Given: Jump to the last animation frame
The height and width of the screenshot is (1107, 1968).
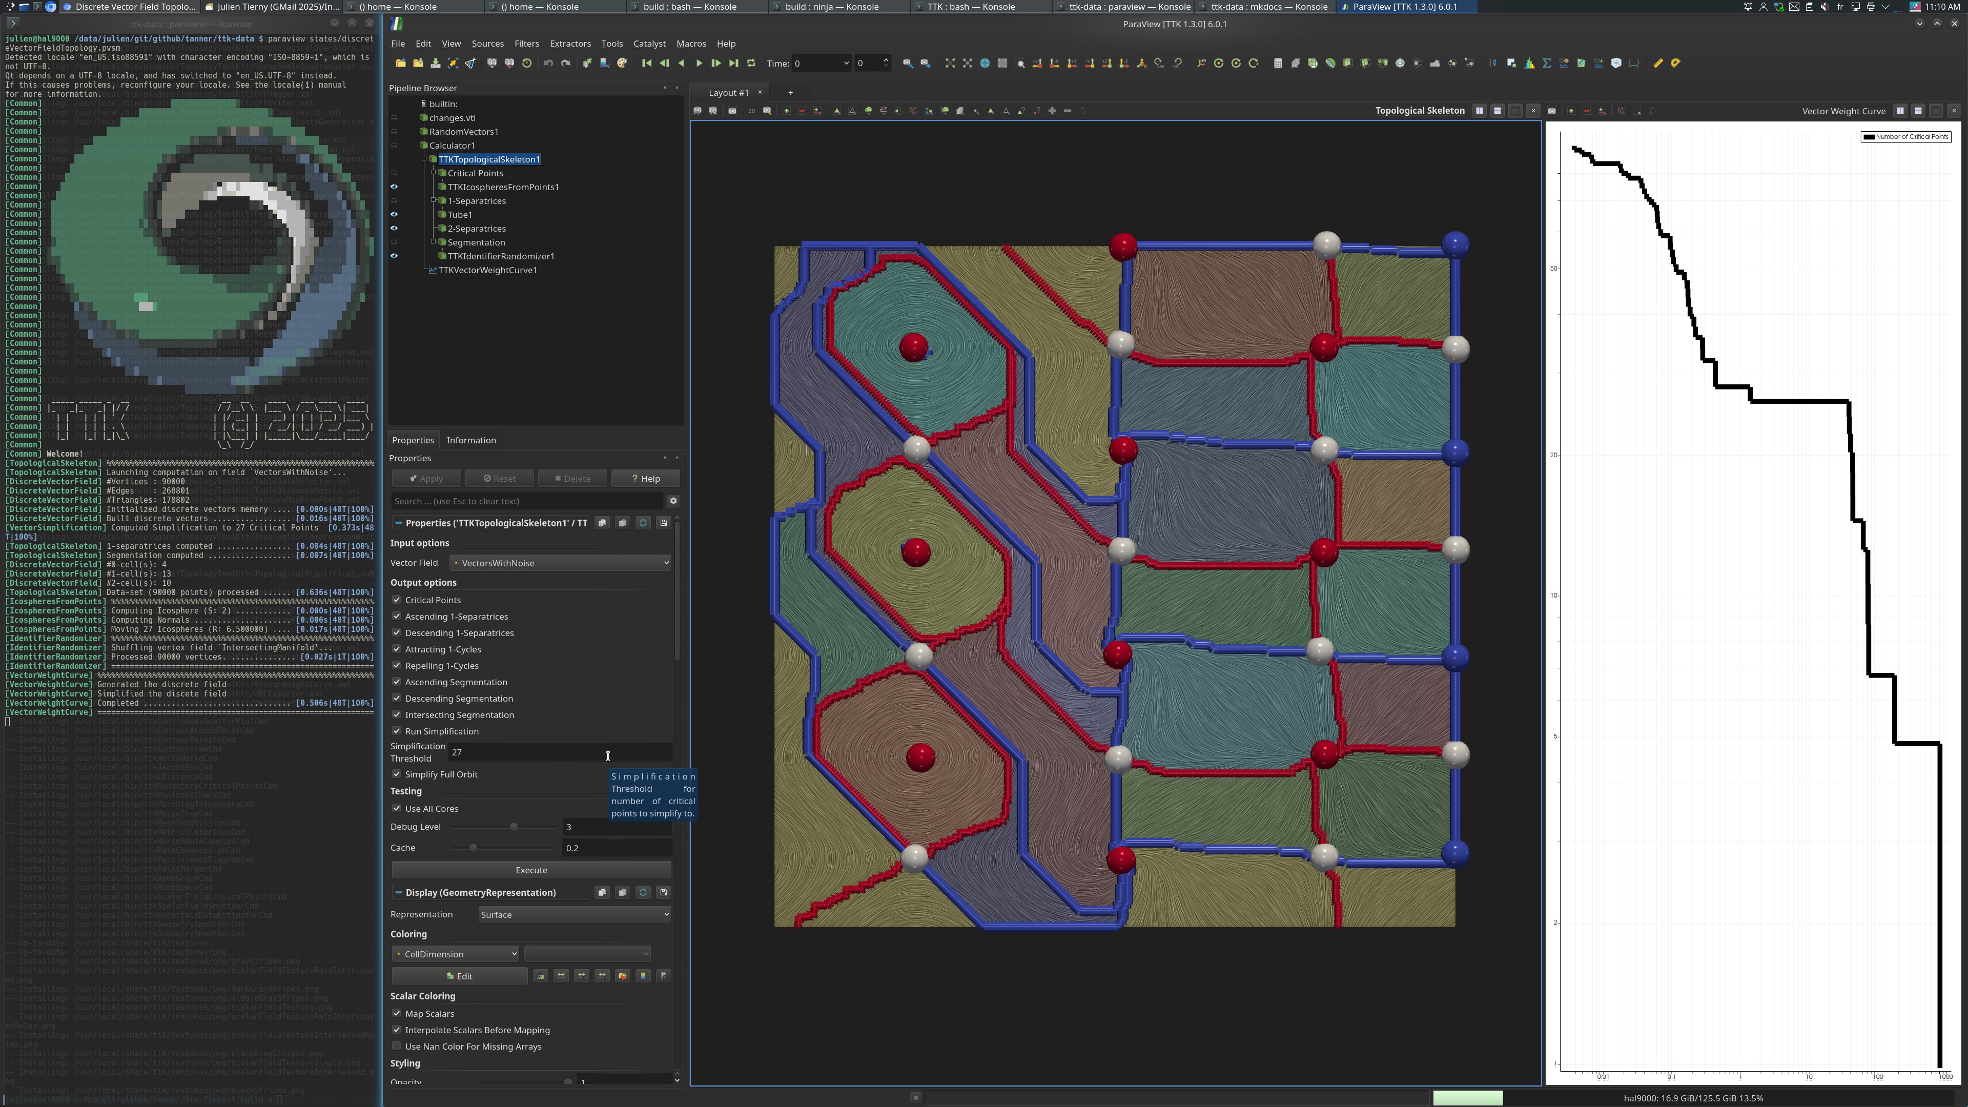Looking at the screenshot, I should [733, 64].
